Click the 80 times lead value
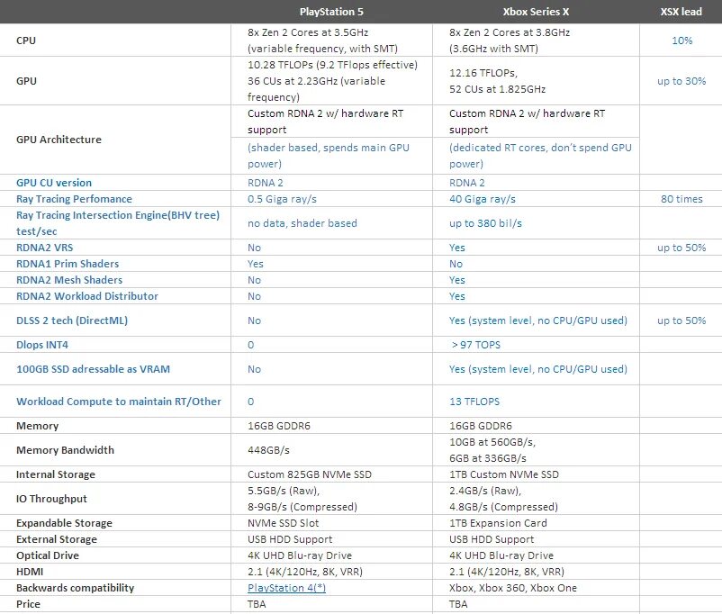This screenshot has width=722, height=614. click(x=681, y=199)
